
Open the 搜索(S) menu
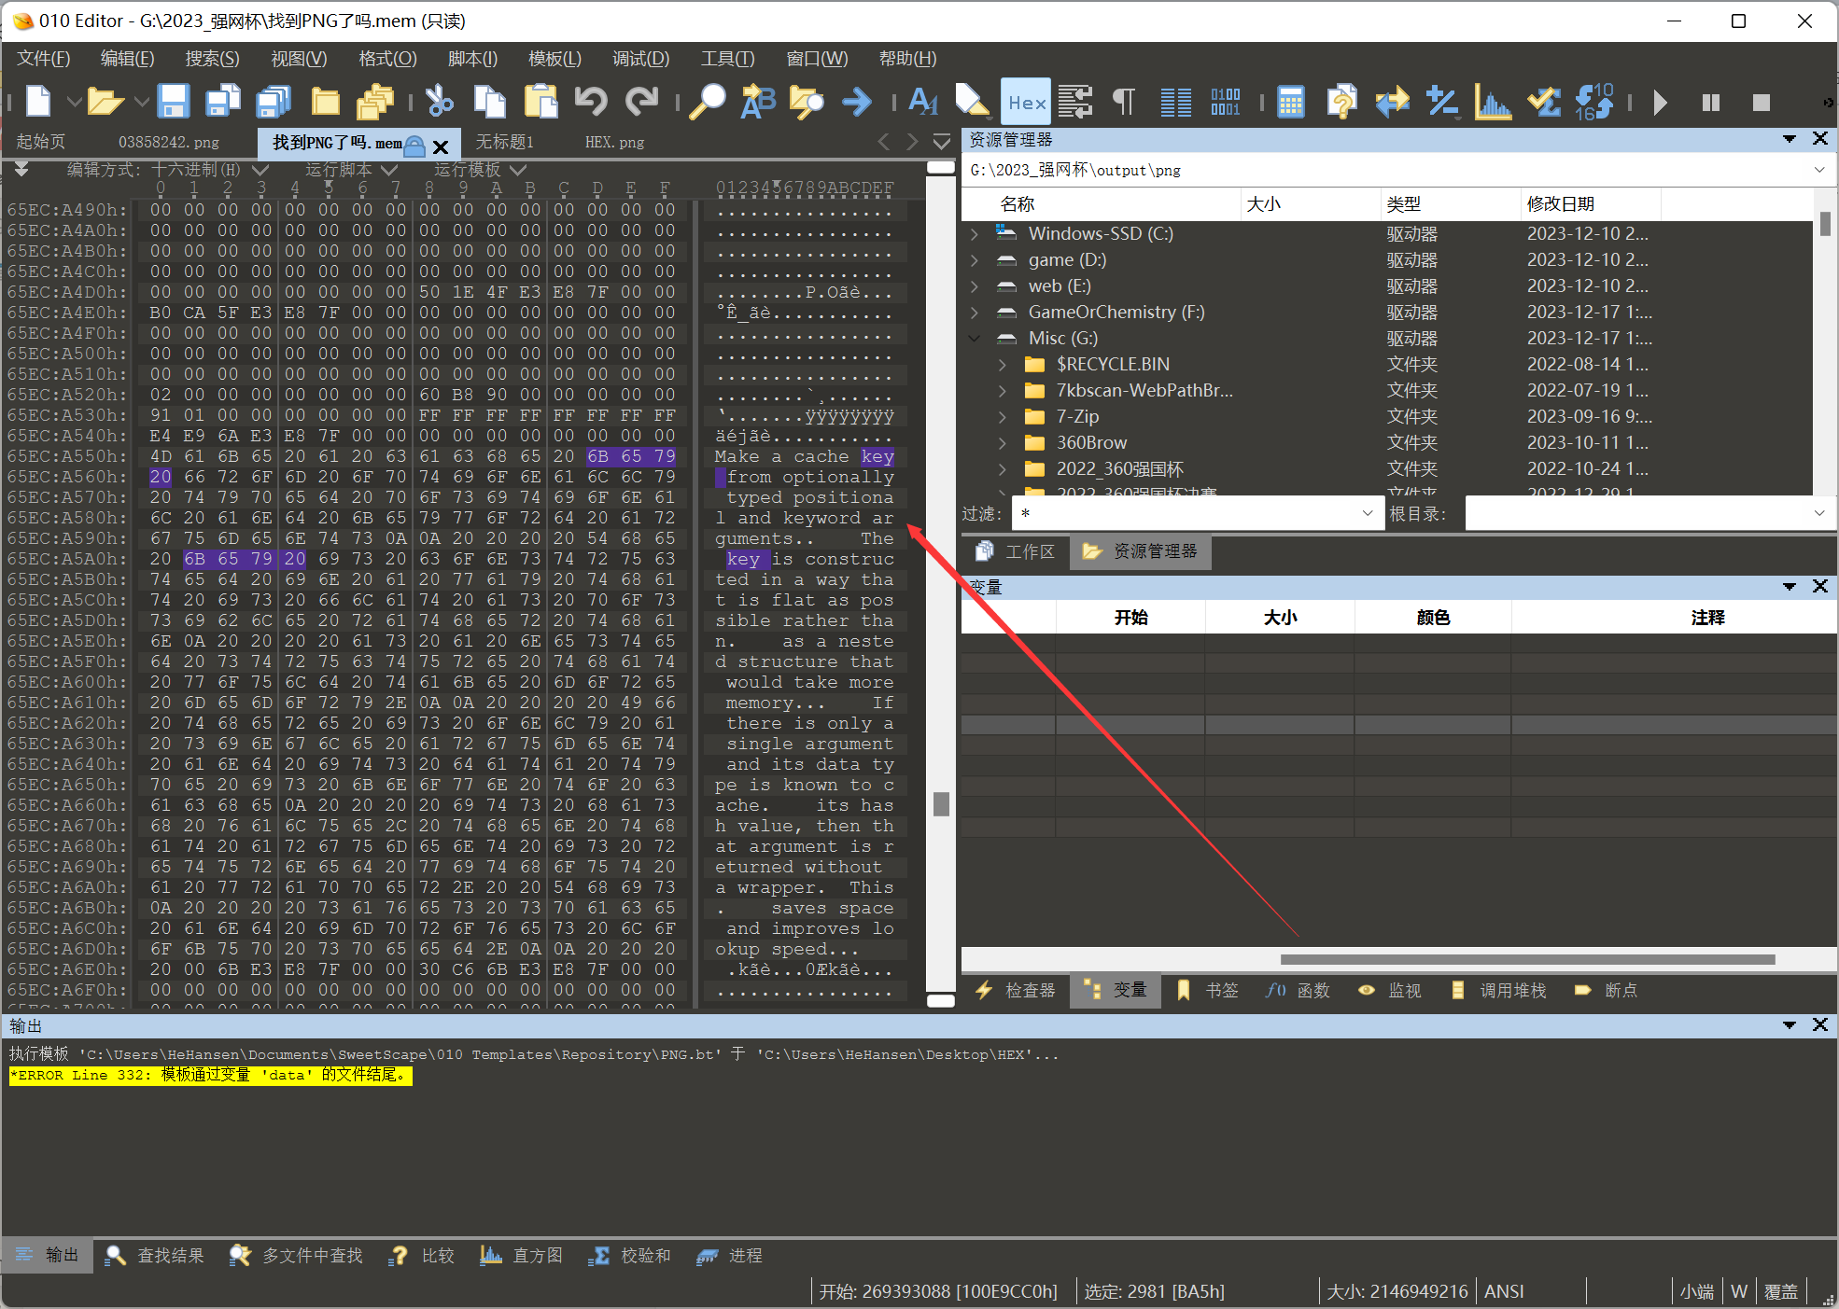[x=212, y=59]
